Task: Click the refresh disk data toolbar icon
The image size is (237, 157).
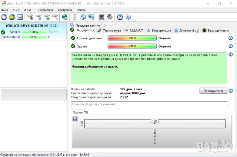Action: pyautogui.click(x=4, y=17)
